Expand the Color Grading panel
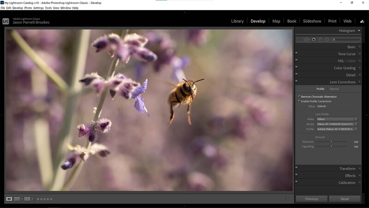 pos(359,68)
